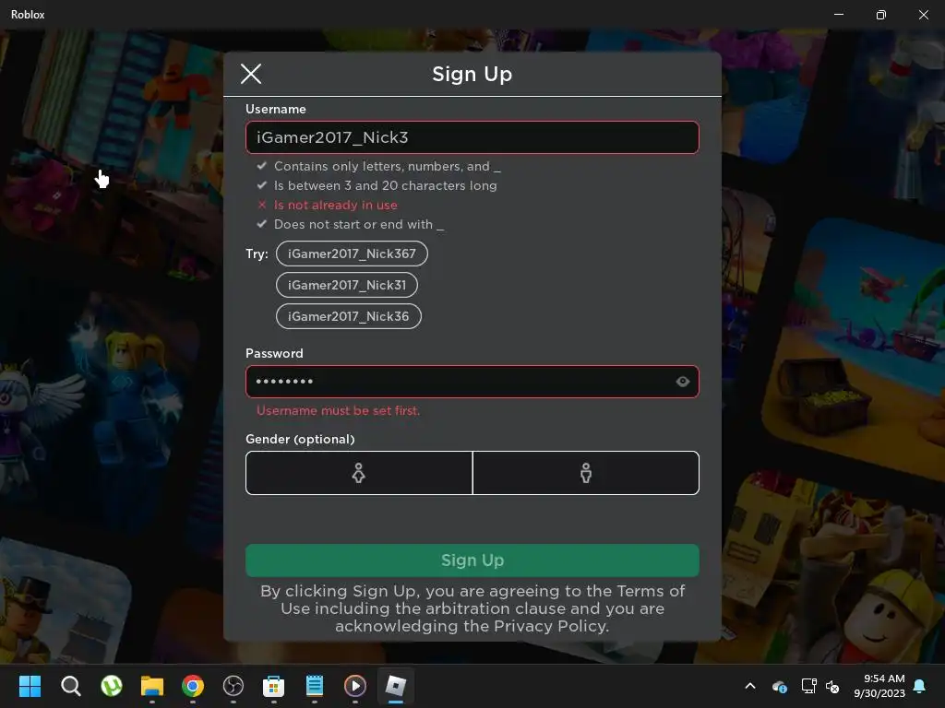This screenshot has width=945, height=708.
Task: Select the female gender icon
Action: point(359,473)
